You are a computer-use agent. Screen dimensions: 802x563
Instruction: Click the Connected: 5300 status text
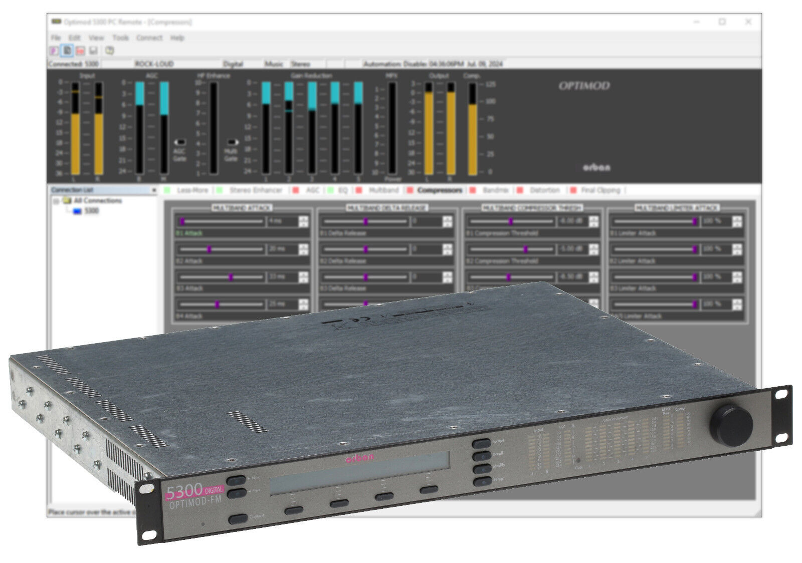pos(73,64)
